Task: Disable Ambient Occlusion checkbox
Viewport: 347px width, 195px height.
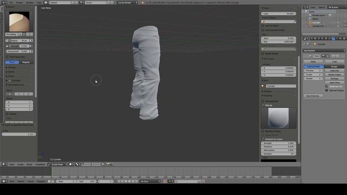Action: 262,139
